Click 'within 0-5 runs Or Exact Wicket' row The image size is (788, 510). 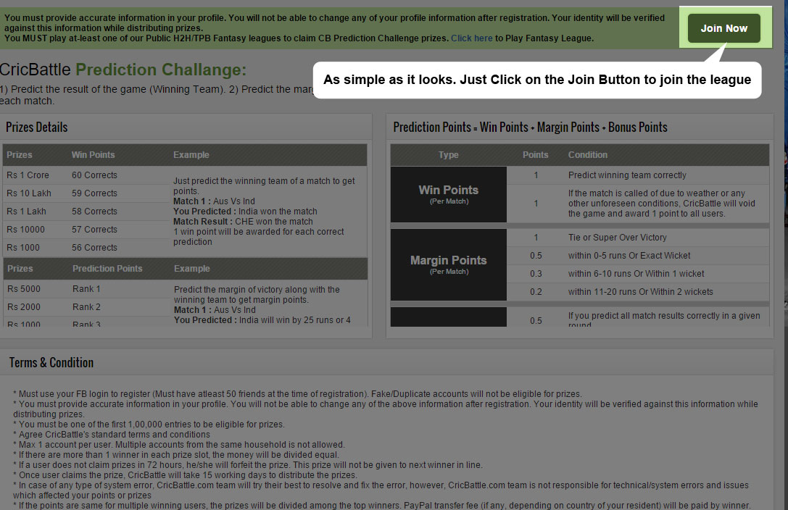pos(629,256)
